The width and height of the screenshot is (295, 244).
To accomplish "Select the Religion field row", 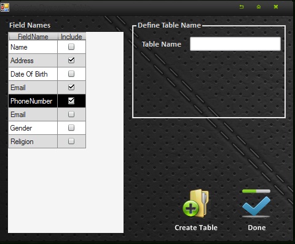I will 47,142.
